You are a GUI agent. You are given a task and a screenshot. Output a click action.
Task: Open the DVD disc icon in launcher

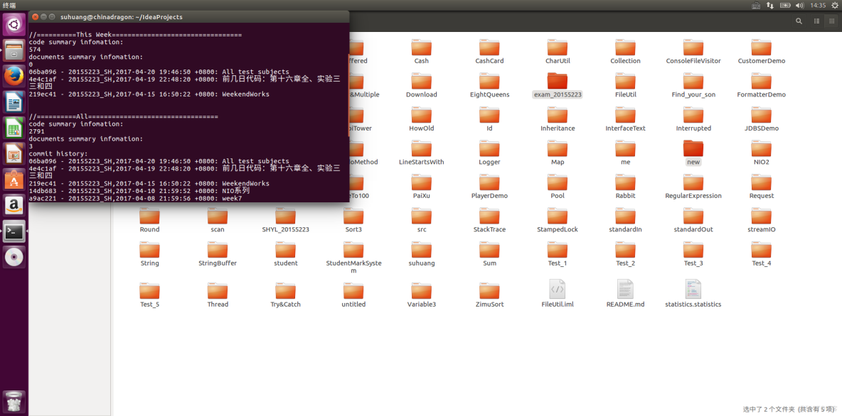click(x=14, y=258)
